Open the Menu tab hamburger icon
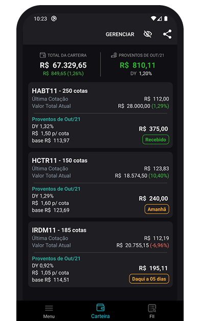 coord(49,308)
